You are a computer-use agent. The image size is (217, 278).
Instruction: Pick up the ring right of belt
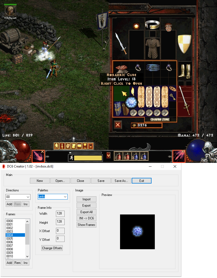click(x=169, y=68)
